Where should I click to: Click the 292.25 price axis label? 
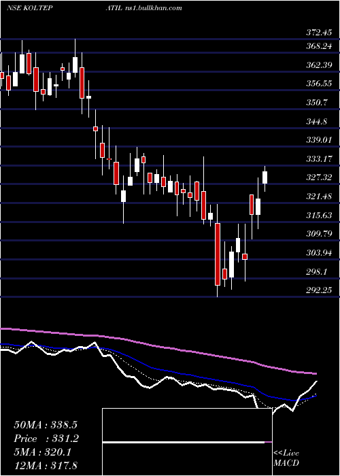pyautogui.click(x=319, y=290)
